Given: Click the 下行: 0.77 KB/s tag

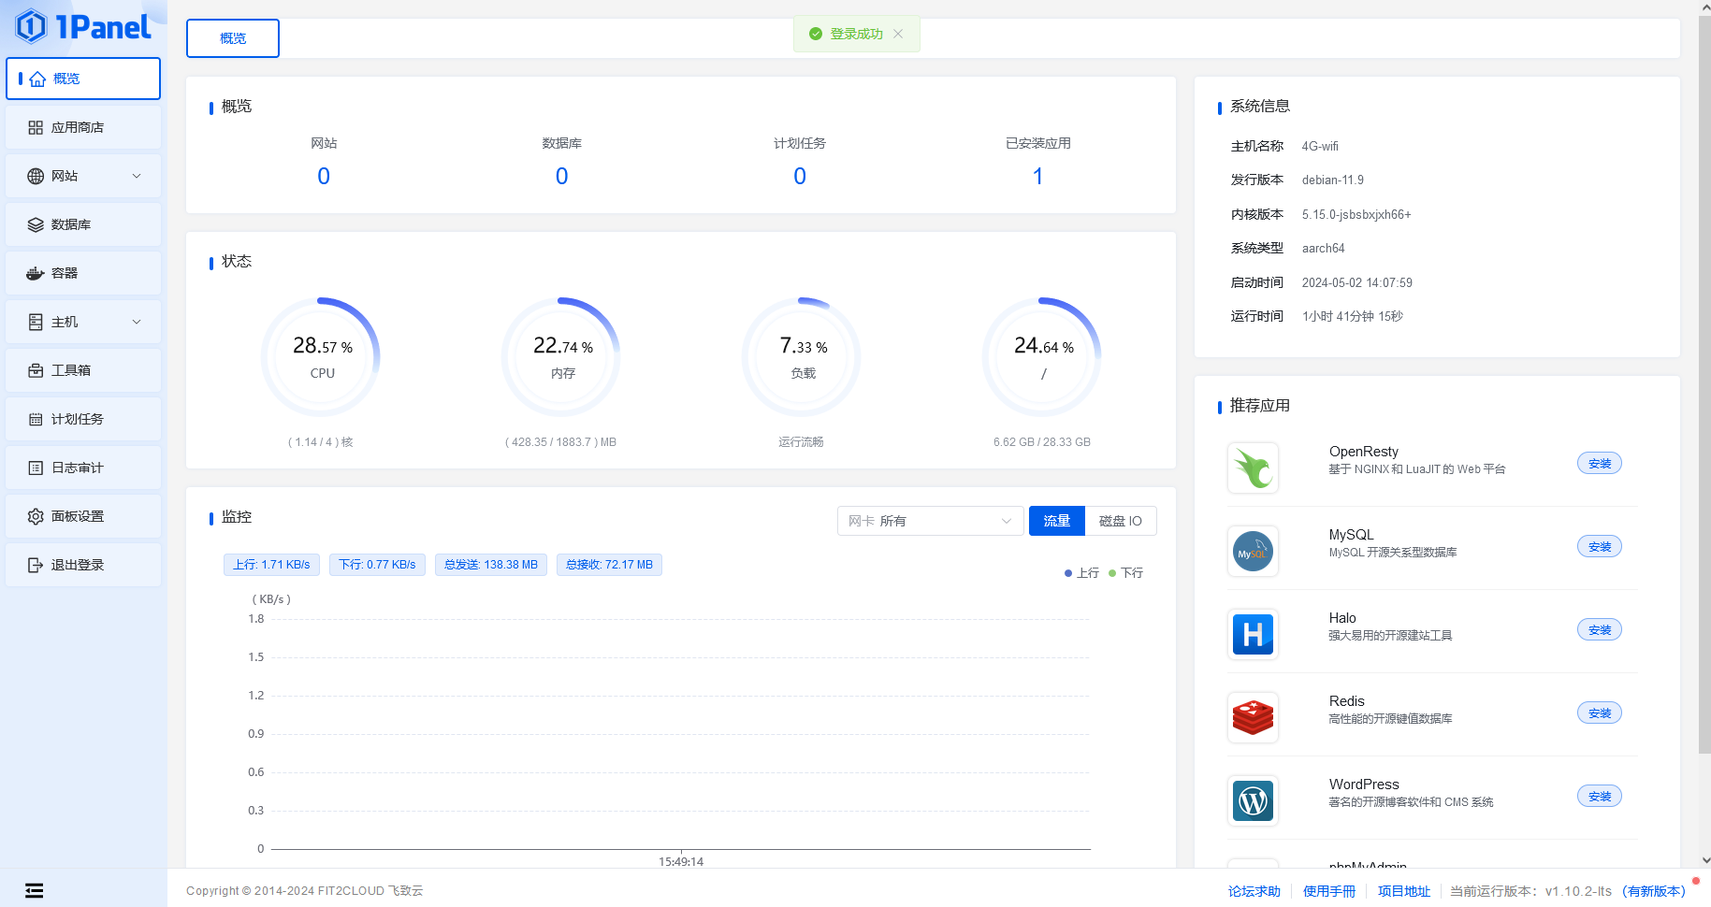Looking at the screenshot, I should tap(377, 565).
